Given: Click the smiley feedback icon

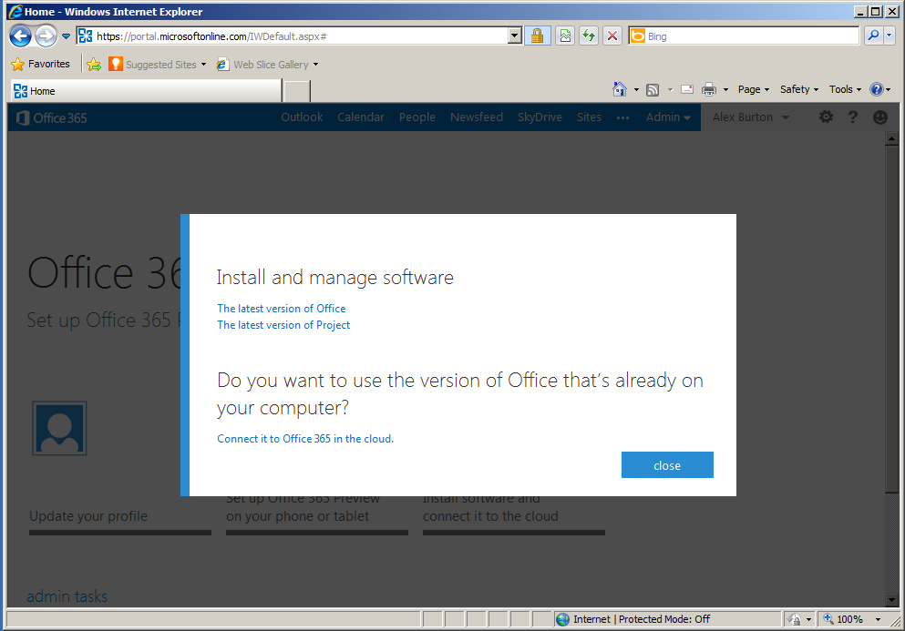Looking at the screenshot, I should [880, 117].
